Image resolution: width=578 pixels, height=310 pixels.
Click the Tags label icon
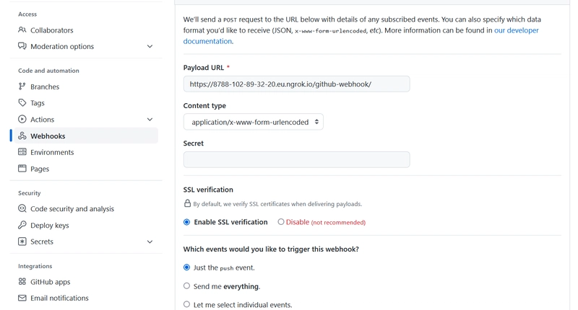pyautogui.click(x=22, y=103)
